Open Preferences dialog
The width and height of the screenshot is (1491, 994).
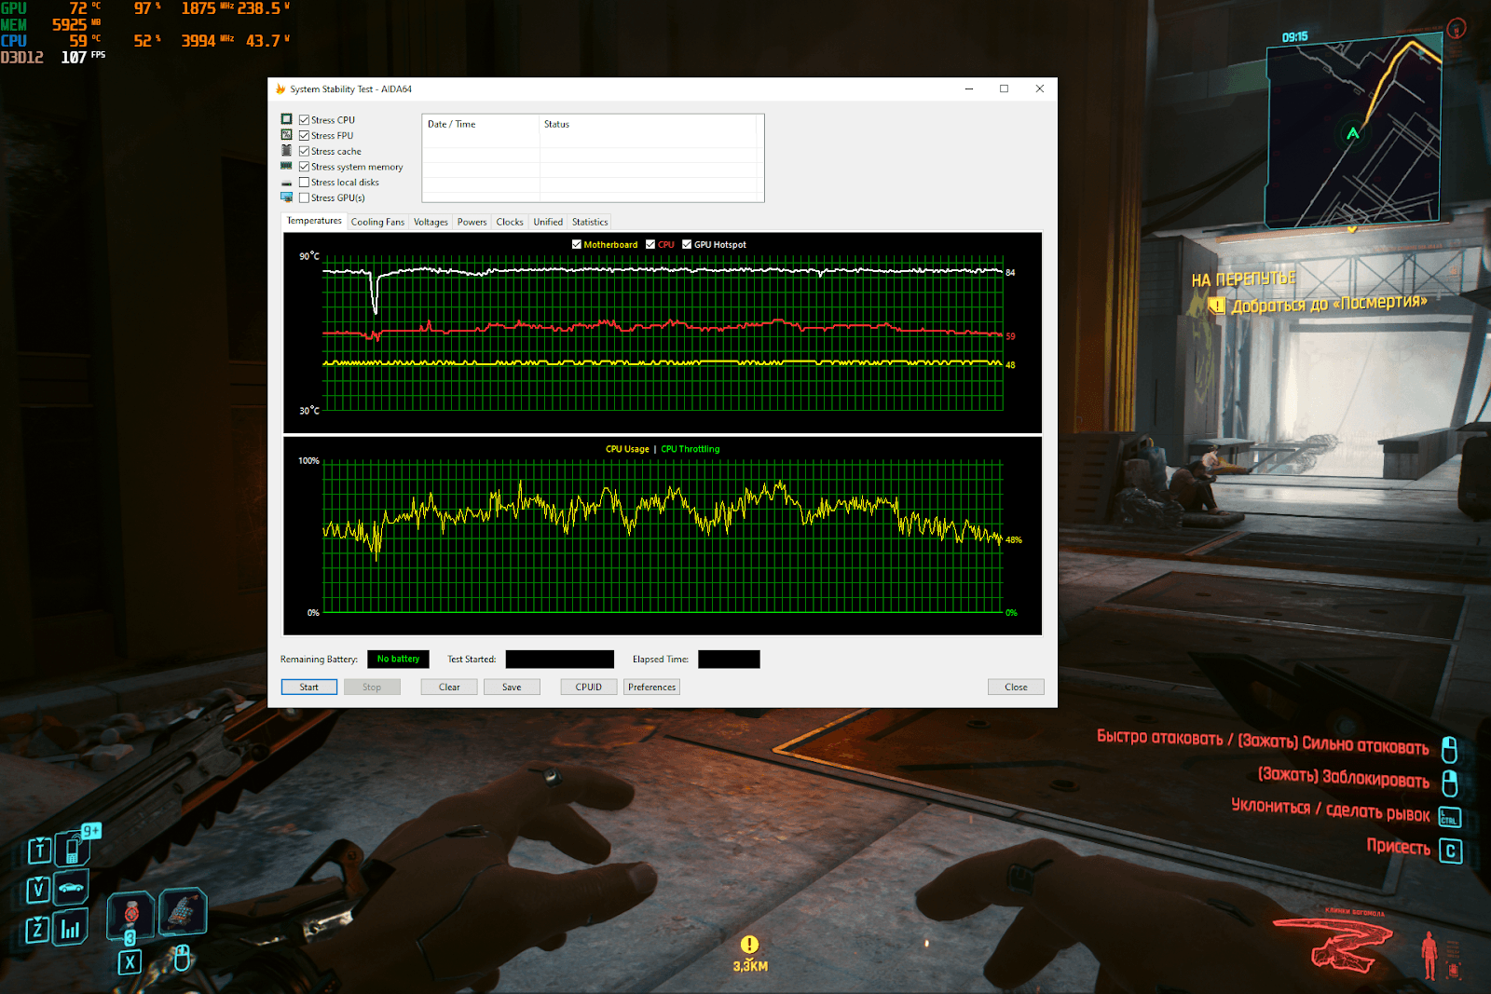click(x=651, y=687)
